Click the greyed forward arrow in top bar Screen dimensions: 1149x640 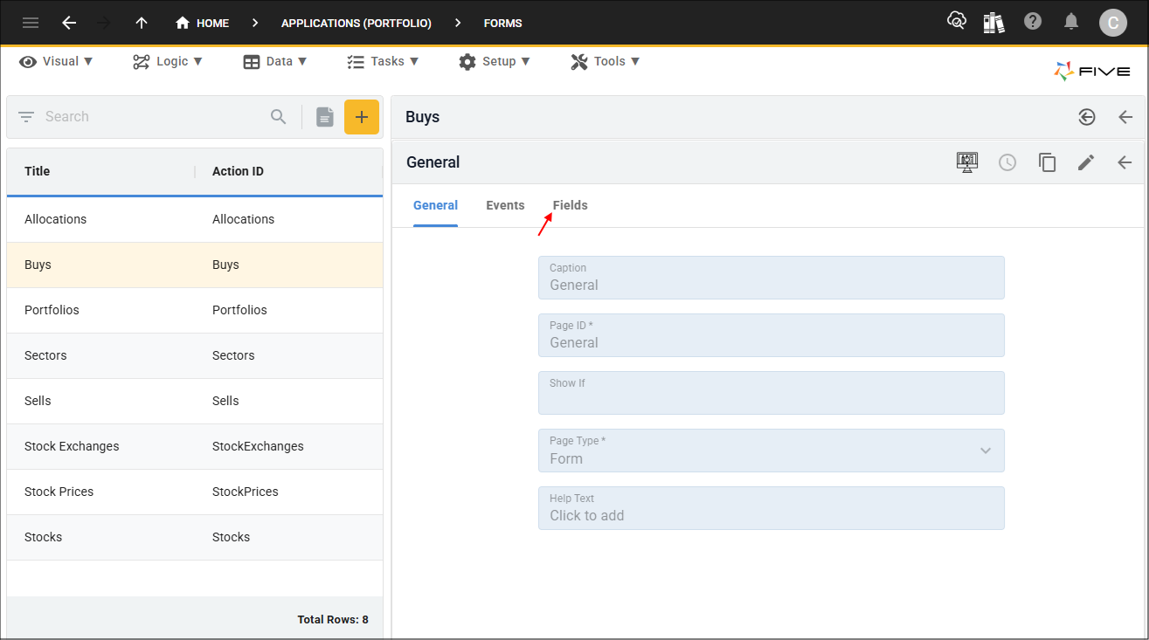[x=104, y=23]
